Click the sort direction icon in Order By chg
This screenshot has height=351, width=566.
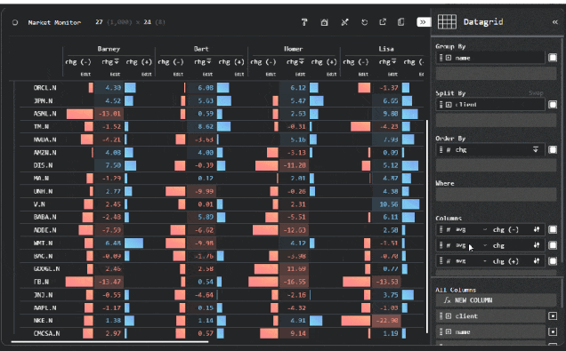click(536, 149)
